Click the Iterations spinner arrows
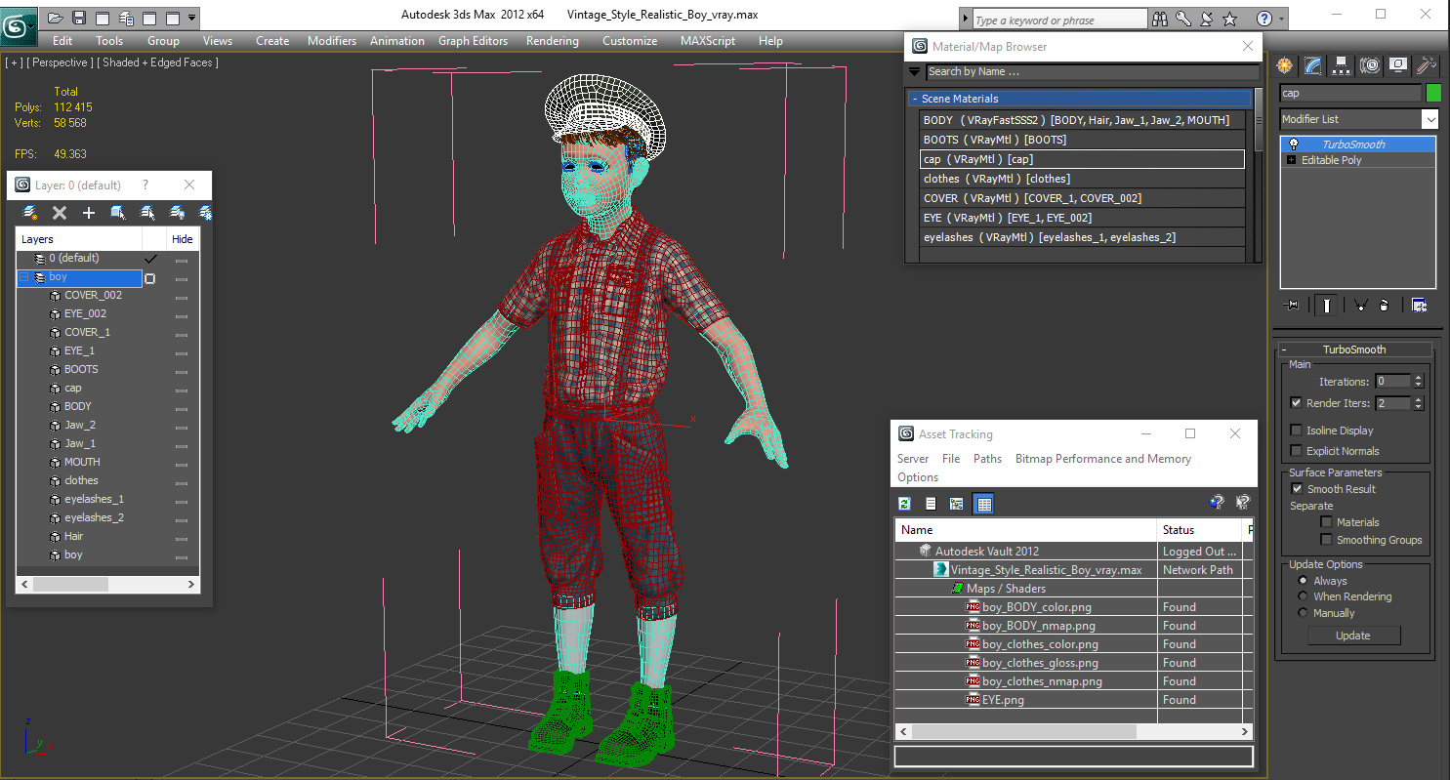This screenshot has width=1450, height=780. (1419, 382)
